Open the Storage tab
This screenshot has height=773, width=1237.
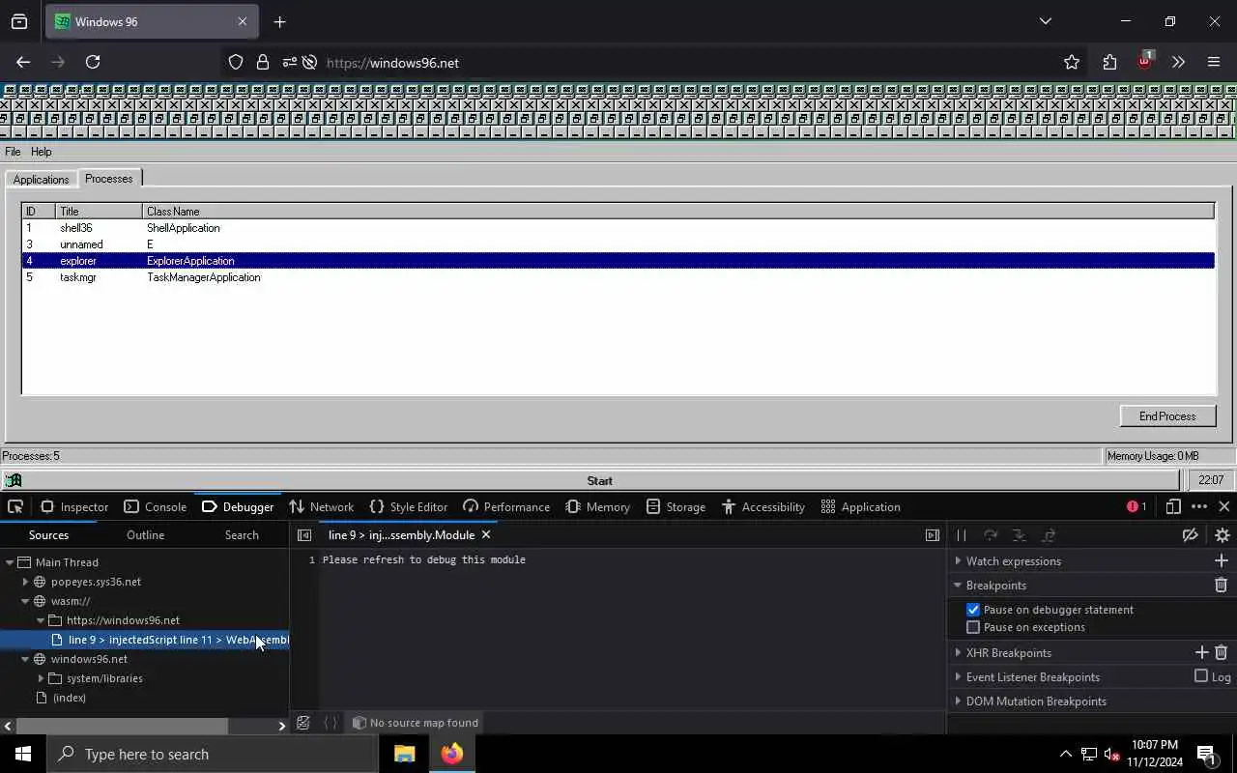[x=676, y=506]
